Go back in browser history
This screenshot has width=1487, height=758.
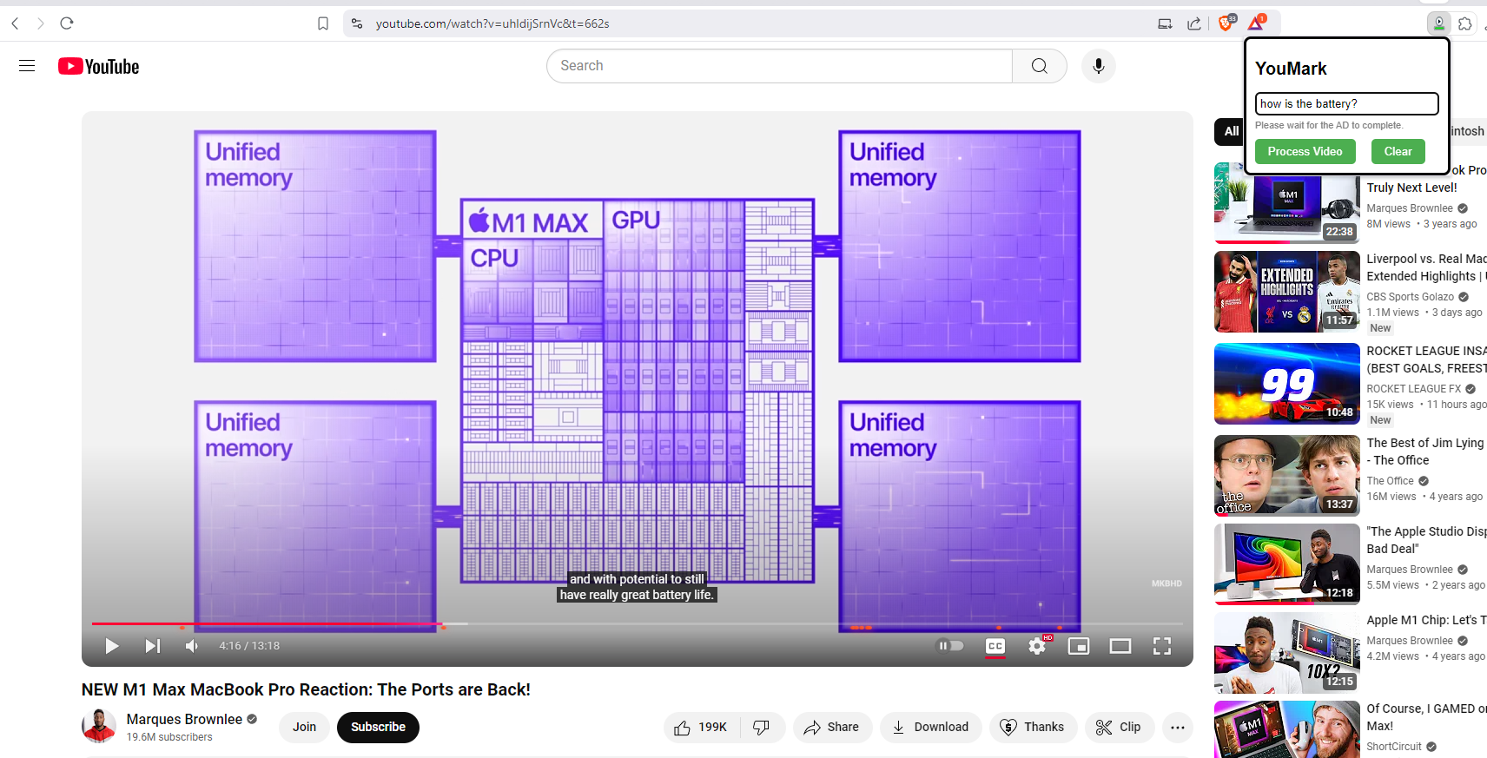coord(15,23)
